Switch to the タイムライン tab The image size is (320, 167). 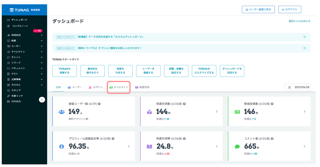point(119,87)
